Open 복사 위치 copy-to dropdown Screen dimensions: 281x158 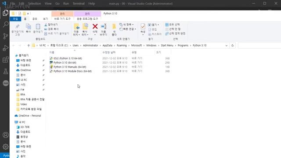pyautogui.click(x=85, y=30)
